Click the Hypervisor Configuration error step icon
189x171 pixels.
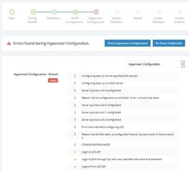[96, 12]
